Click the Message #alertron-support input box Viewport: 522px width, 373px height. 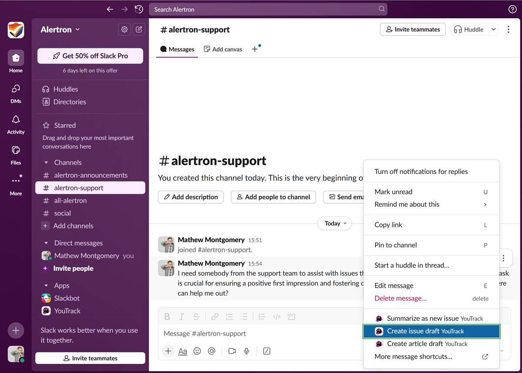[261, 333]
